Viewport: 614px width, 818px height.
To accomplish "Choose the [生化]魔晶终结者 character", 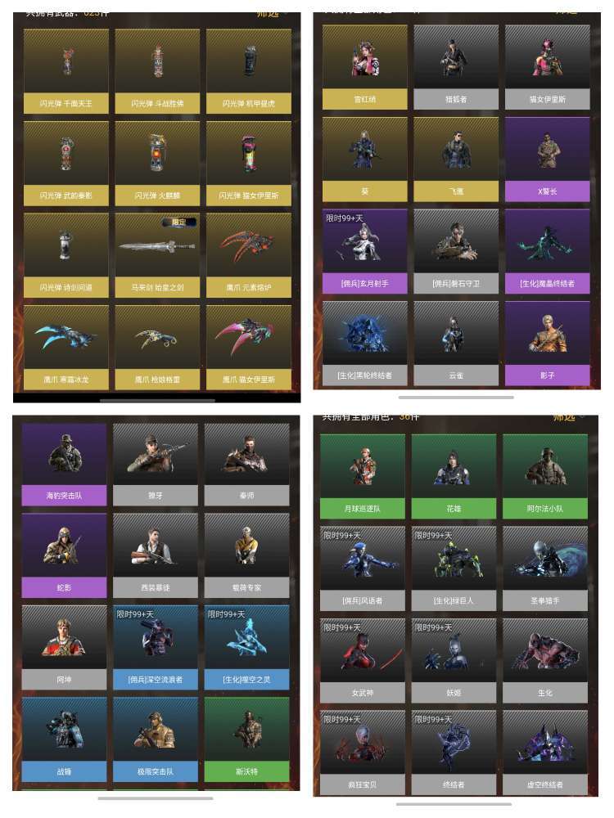I will 547,251.
